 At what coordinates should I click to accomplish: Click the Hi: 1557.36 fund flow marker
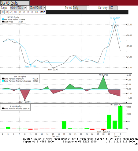tap(120, 106)
